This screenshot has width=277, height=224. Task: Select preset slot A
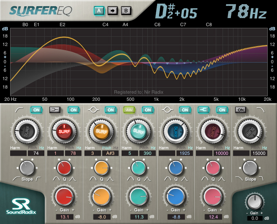[99, 11]
